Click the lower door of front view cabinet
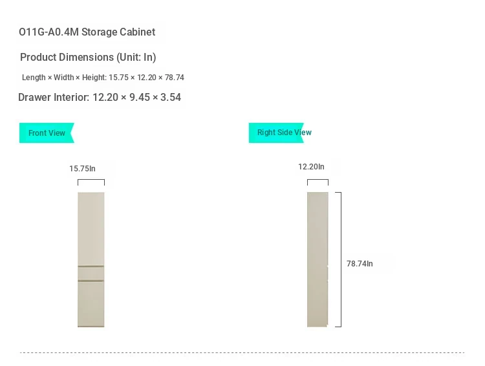The height and width of the screenshot is (366, 485). [x=91, y=304]
